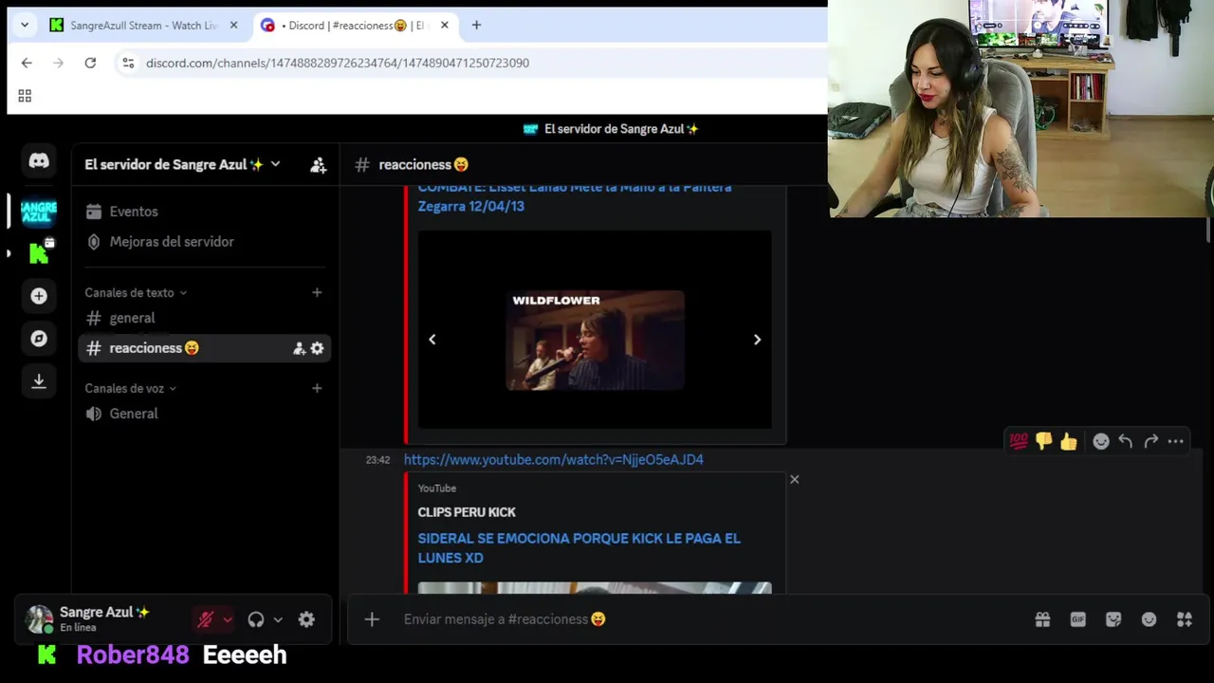Open emoji picker in message bar
This screenshot has height=683, width=1214.
click(x=1149, y=619)
